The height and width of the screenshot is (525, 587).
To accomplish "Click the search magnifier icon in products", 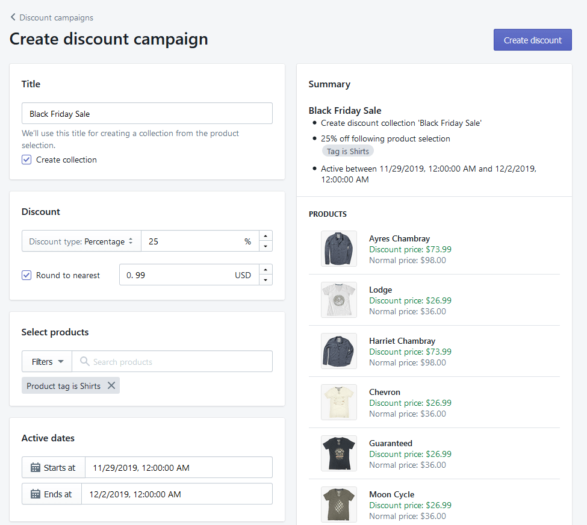I will pos(84,361).
